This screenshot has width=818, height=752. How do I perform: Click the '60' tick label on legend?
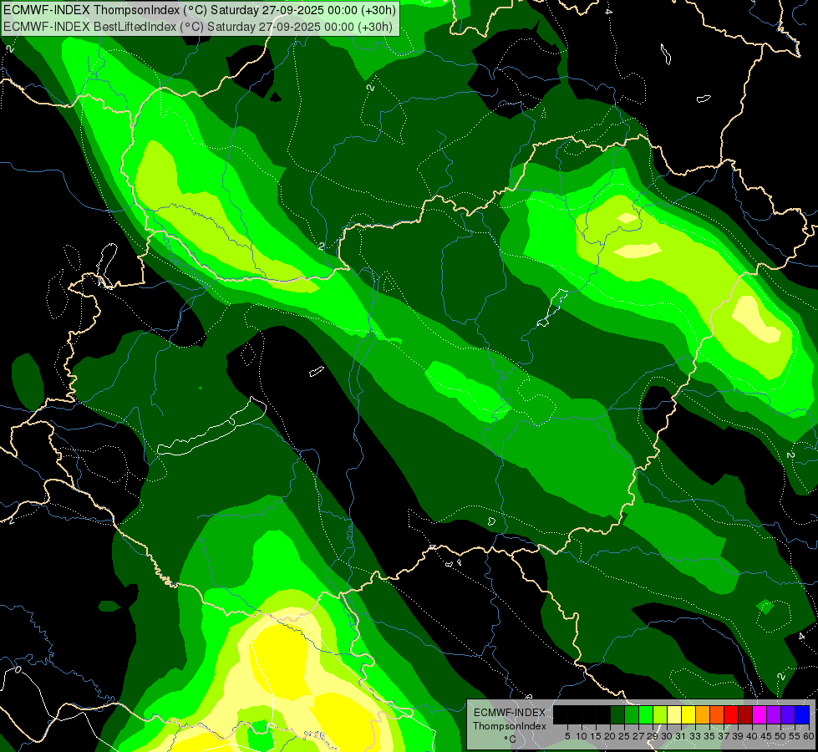click(809, 736)
